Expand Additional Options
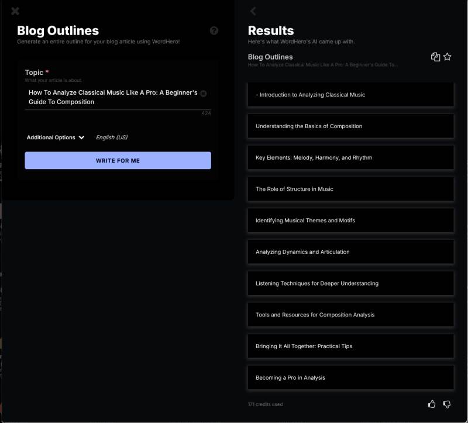The image size is (468, 423). point(56,137)
